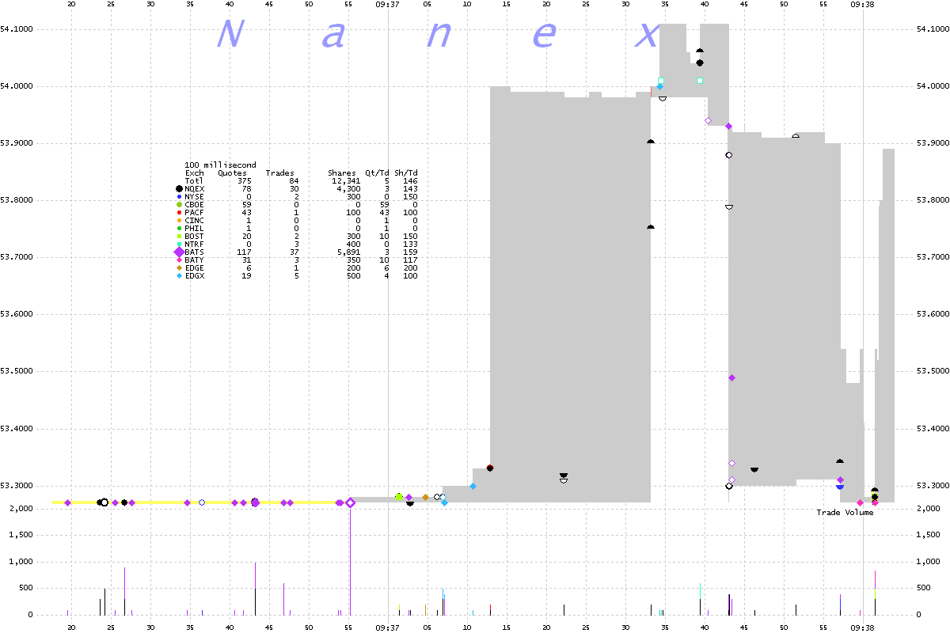Click "1,000" on the right volume axis
This screenshot has height=633, width=950.
[929, 562]
